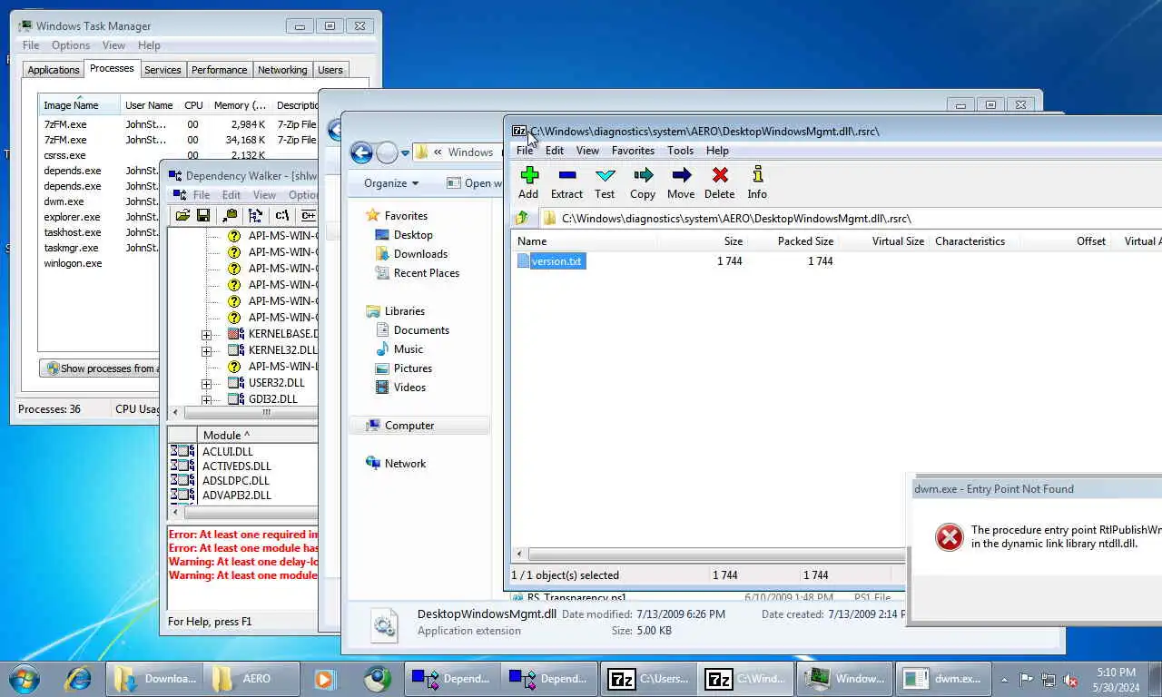
Task: Expand GDI32.DLL node in Dependency Walker tree
Action: point(207,400)
